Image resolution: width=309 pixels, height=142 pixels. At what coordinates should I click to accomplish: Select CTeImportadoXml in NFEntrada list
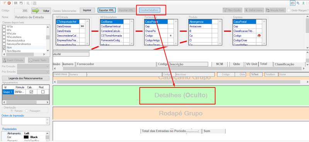68,22
